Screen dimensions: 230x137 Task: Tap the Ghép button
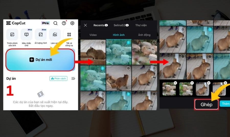click(206, 105)
